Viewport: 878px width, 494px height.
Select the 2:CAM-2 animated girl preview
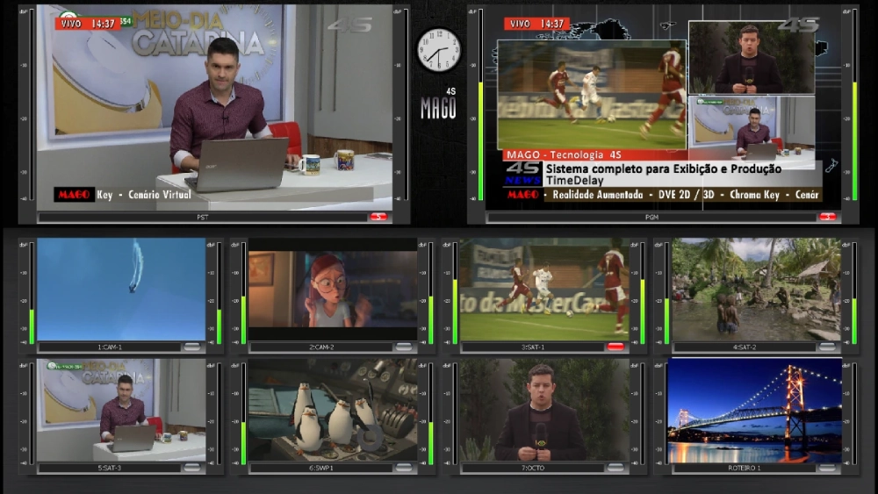click(x=333, y=290)
